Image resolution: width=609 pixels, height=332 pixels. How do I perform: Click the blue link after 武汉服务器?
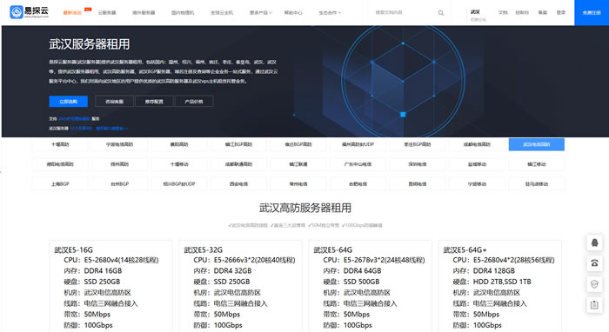[x=99, y=129]
